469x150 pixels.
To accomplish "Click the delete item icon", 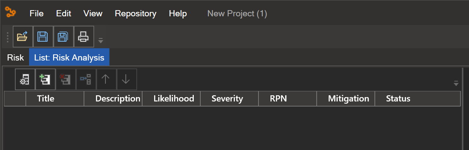I will click(x=66, y=79).
